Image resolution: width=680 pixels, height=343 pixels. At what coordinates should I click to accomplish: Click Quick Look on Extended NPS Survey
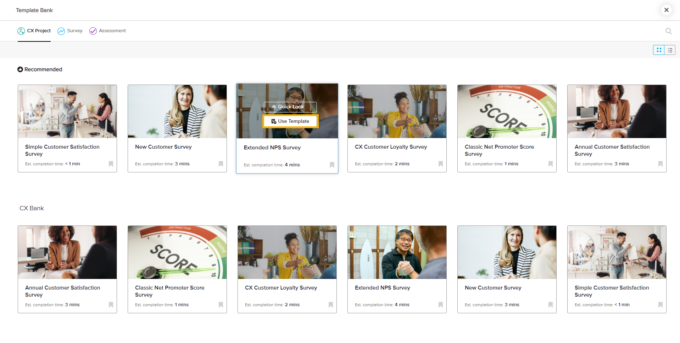pos(290,107)
